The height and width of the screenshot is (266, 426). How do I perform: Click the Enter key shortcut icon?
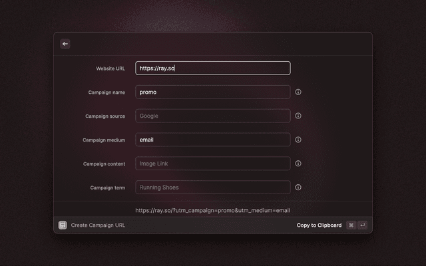(x=362, y=225)
